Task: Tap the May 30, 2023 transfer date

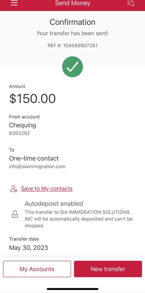Action: tap(29, 248)
